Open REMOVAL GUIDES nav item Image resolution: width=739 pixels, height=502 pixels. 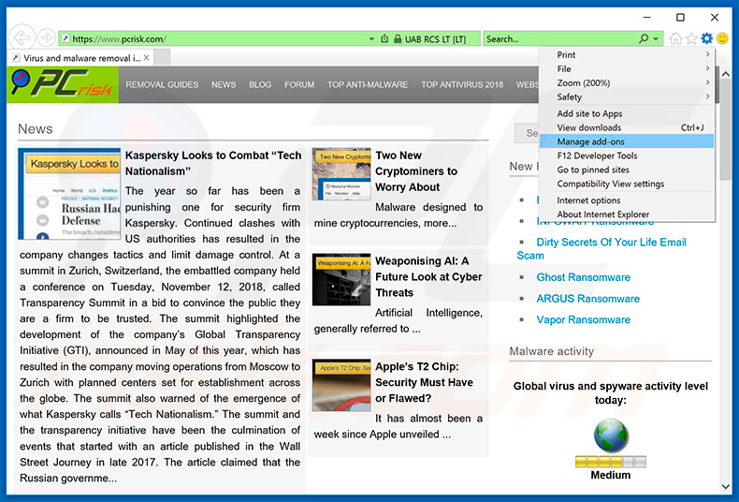point(162,84)
